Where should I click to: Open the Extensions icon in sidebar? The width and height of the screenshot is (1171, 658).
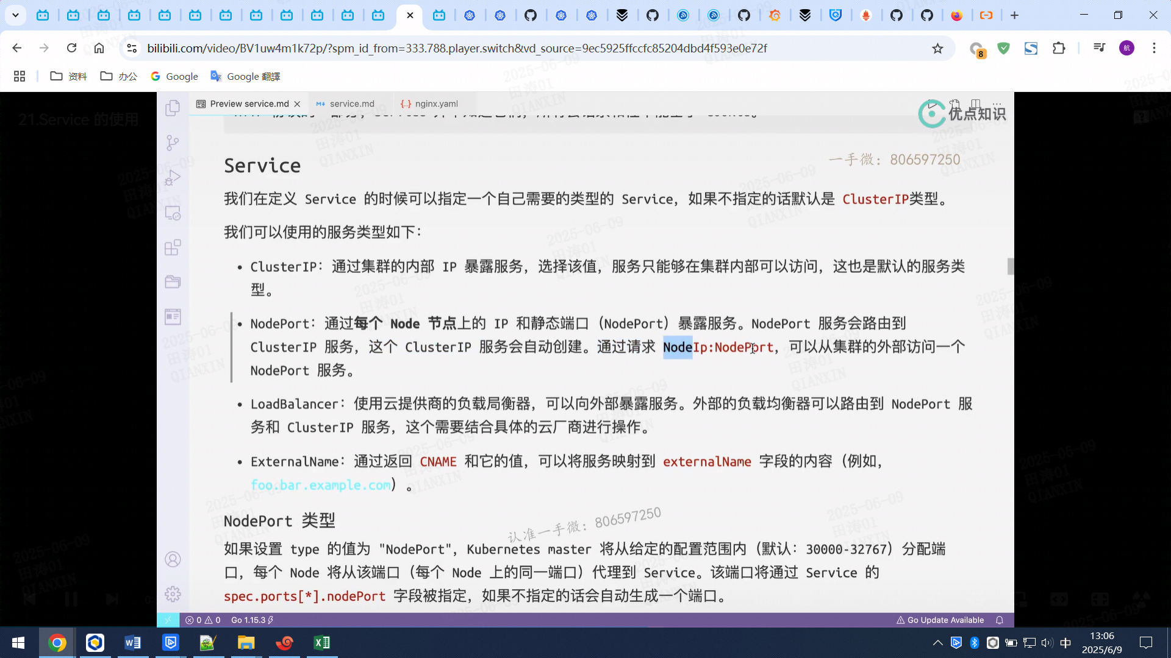[173, 247]
